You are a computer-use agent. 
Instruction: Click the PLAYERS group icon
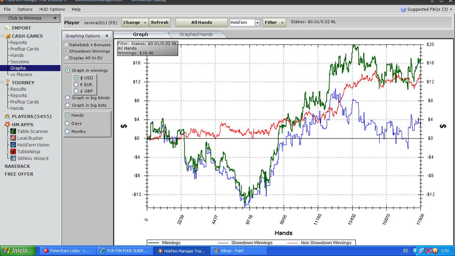(7, 116)
